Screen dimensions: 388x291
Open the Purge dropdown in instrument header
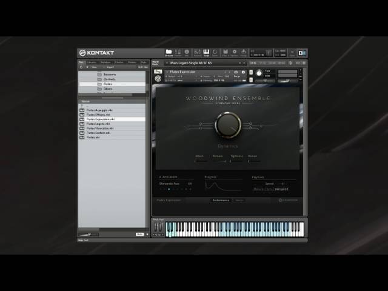(238, 76)
